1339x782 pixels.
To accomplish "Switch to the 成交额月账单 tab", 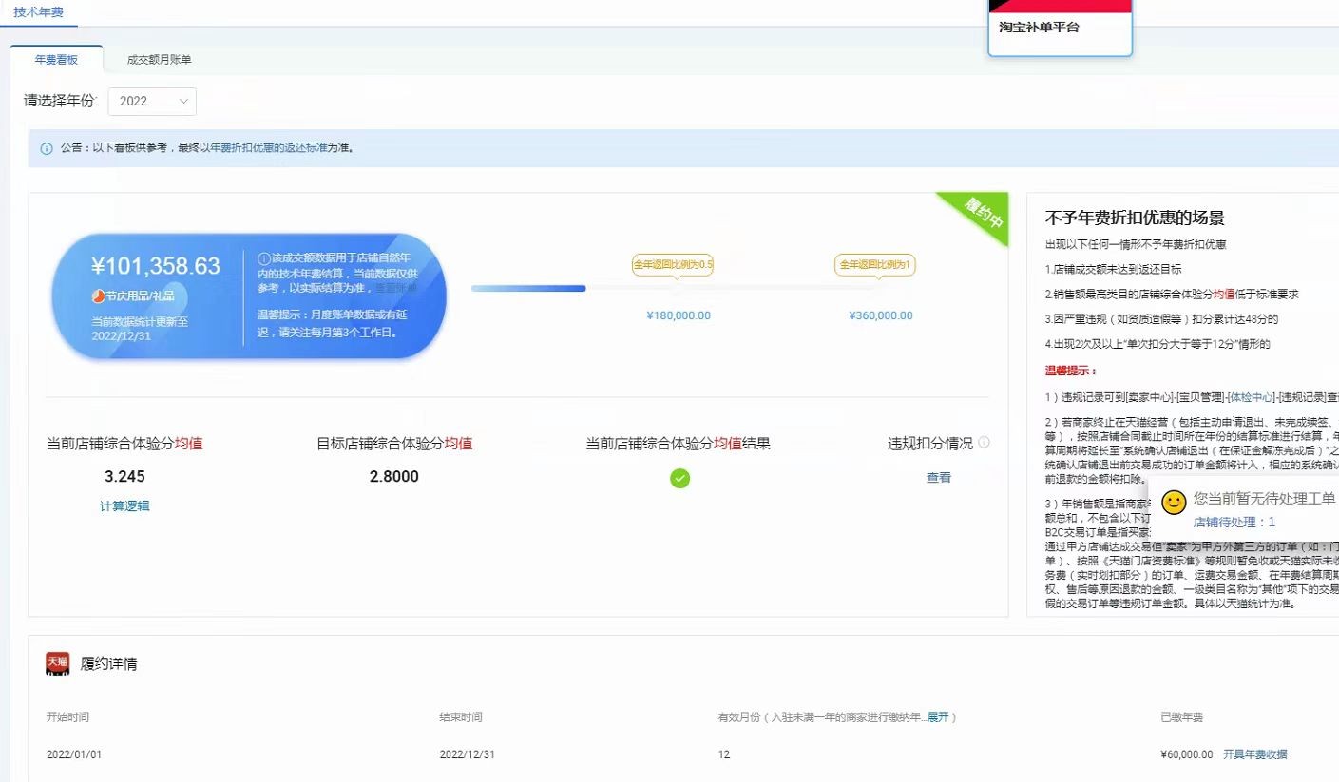I will (x=160, y=60).
